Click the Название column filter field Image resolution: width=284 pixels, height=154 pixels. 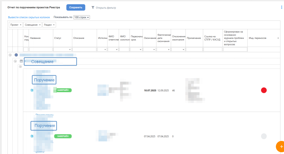point(41,49)
